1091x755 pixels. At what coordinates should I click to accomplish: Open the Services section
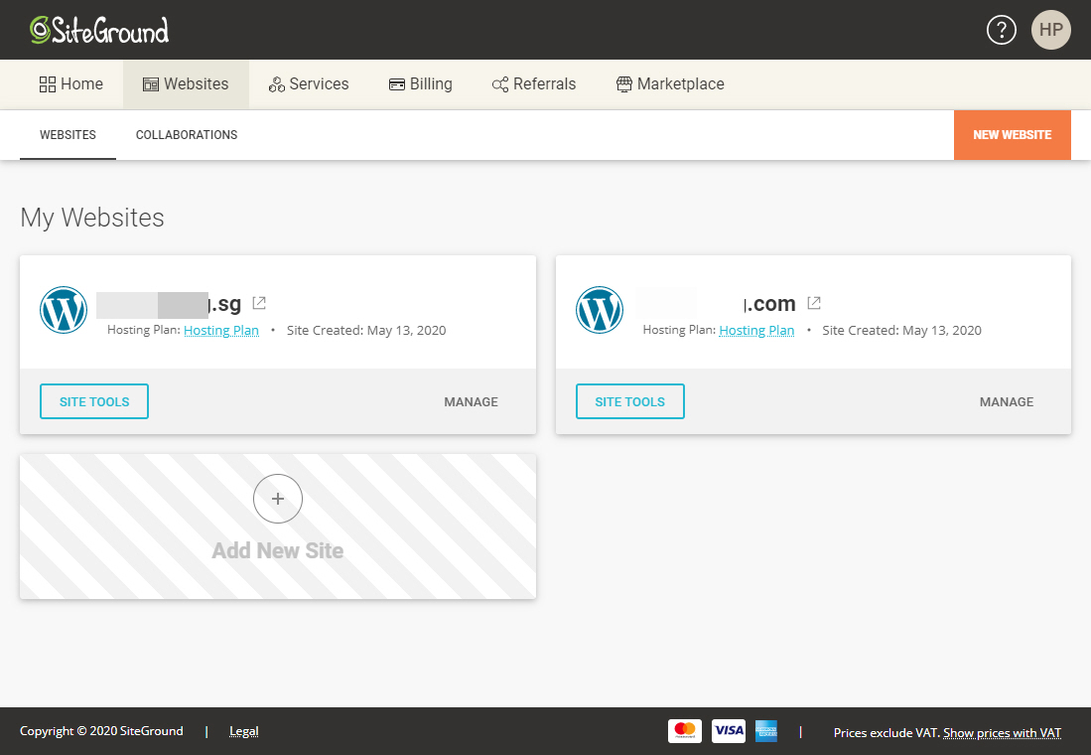click(308, 84)
